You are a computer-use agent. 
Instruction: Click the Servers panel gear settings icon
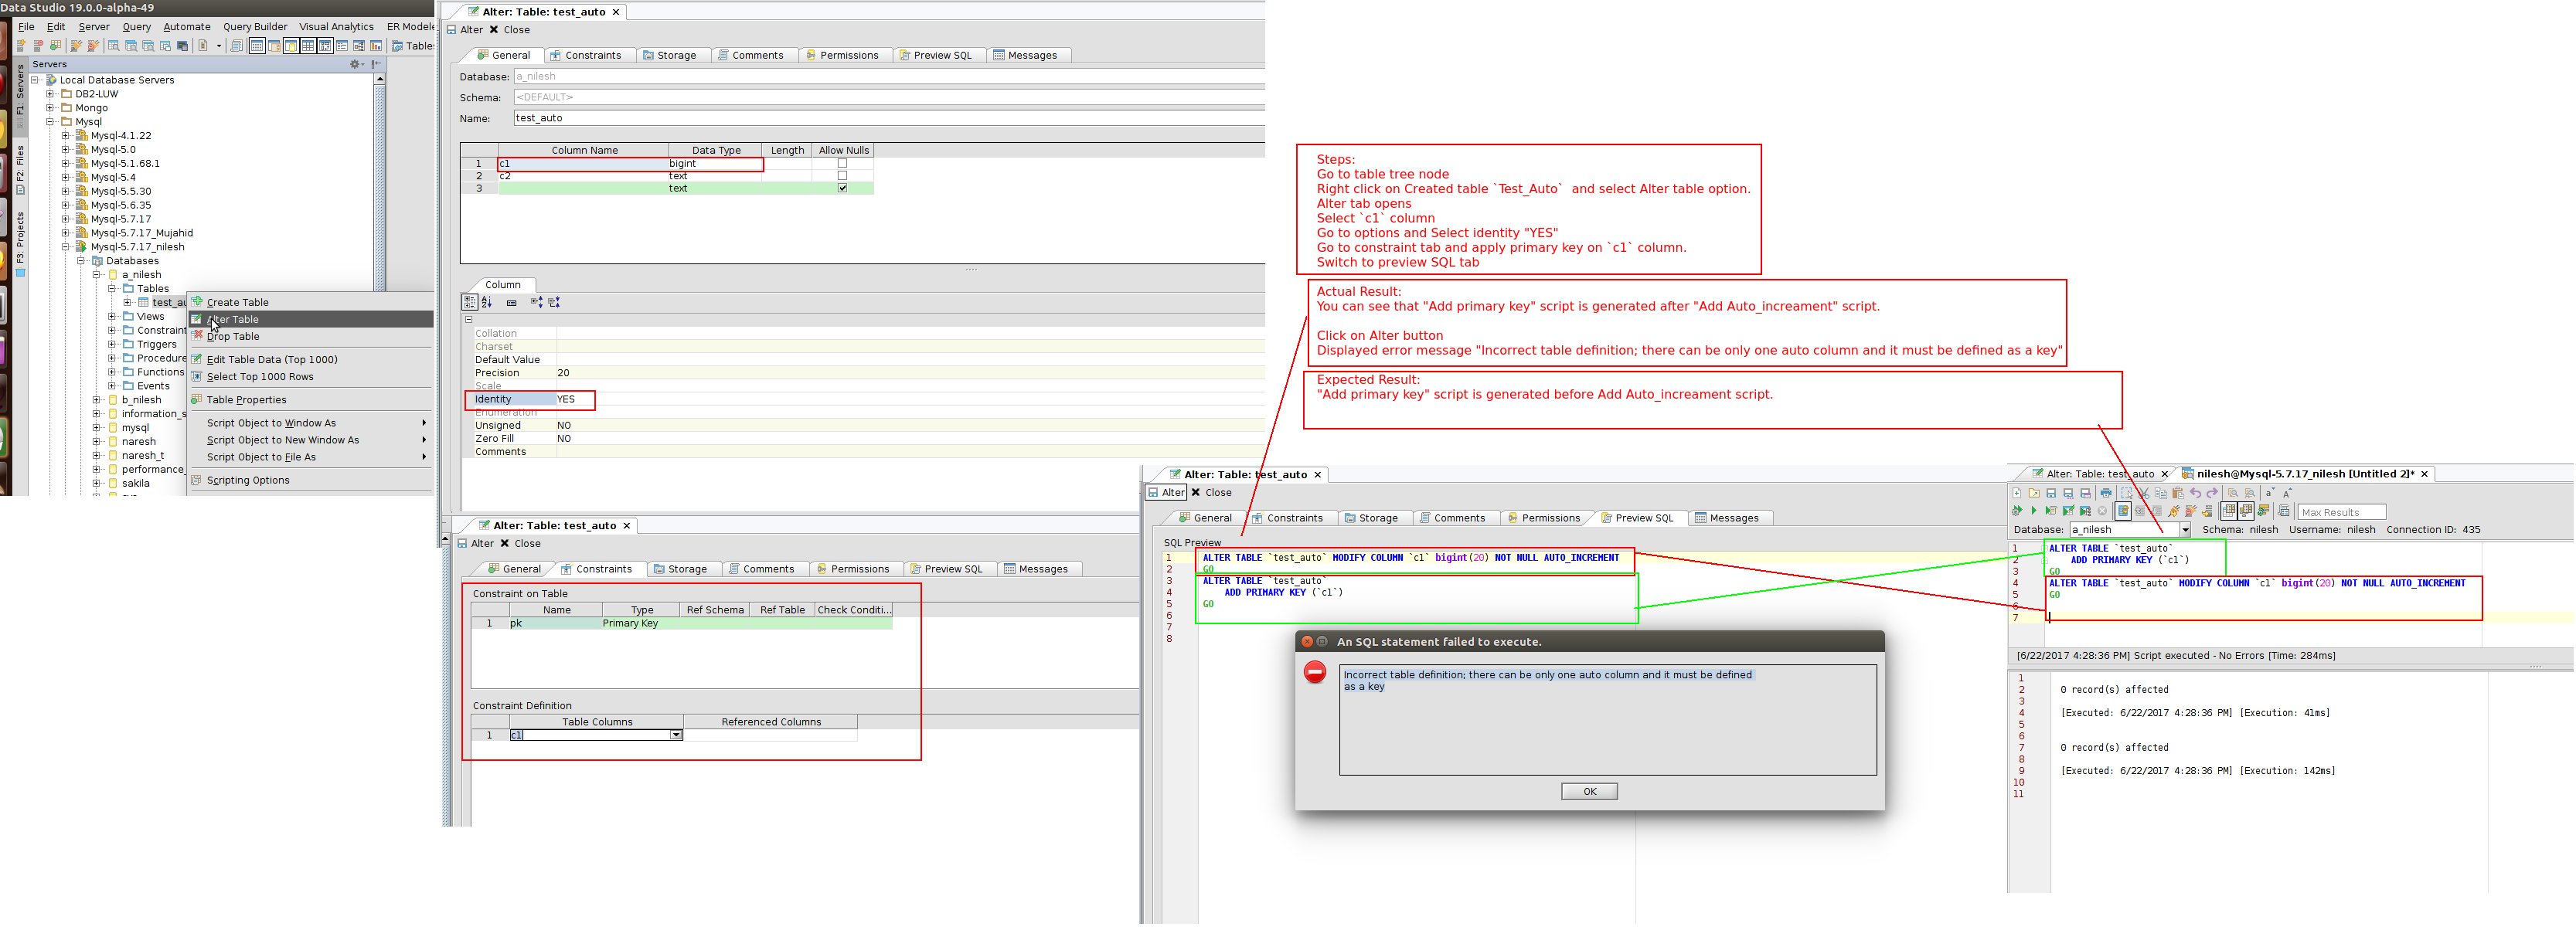pyautogui.click(x=357, y=64)
